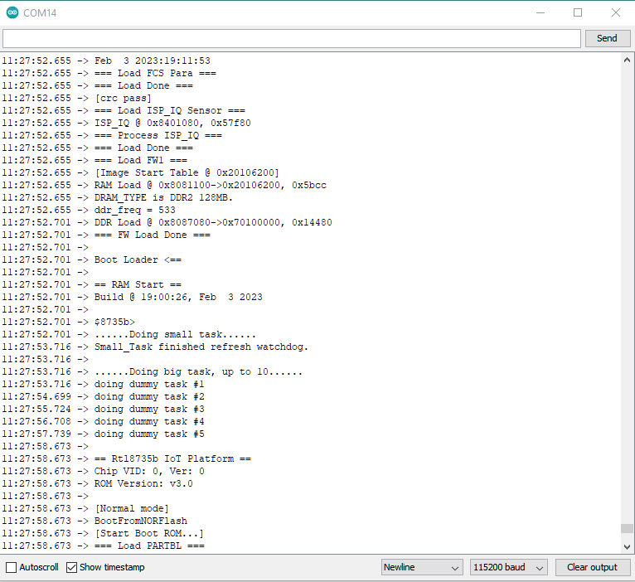Image resolution: width=635 pixels, height=582 pixels.
Task: Click the scrollbar up arrow
Action: coord(628,61)
